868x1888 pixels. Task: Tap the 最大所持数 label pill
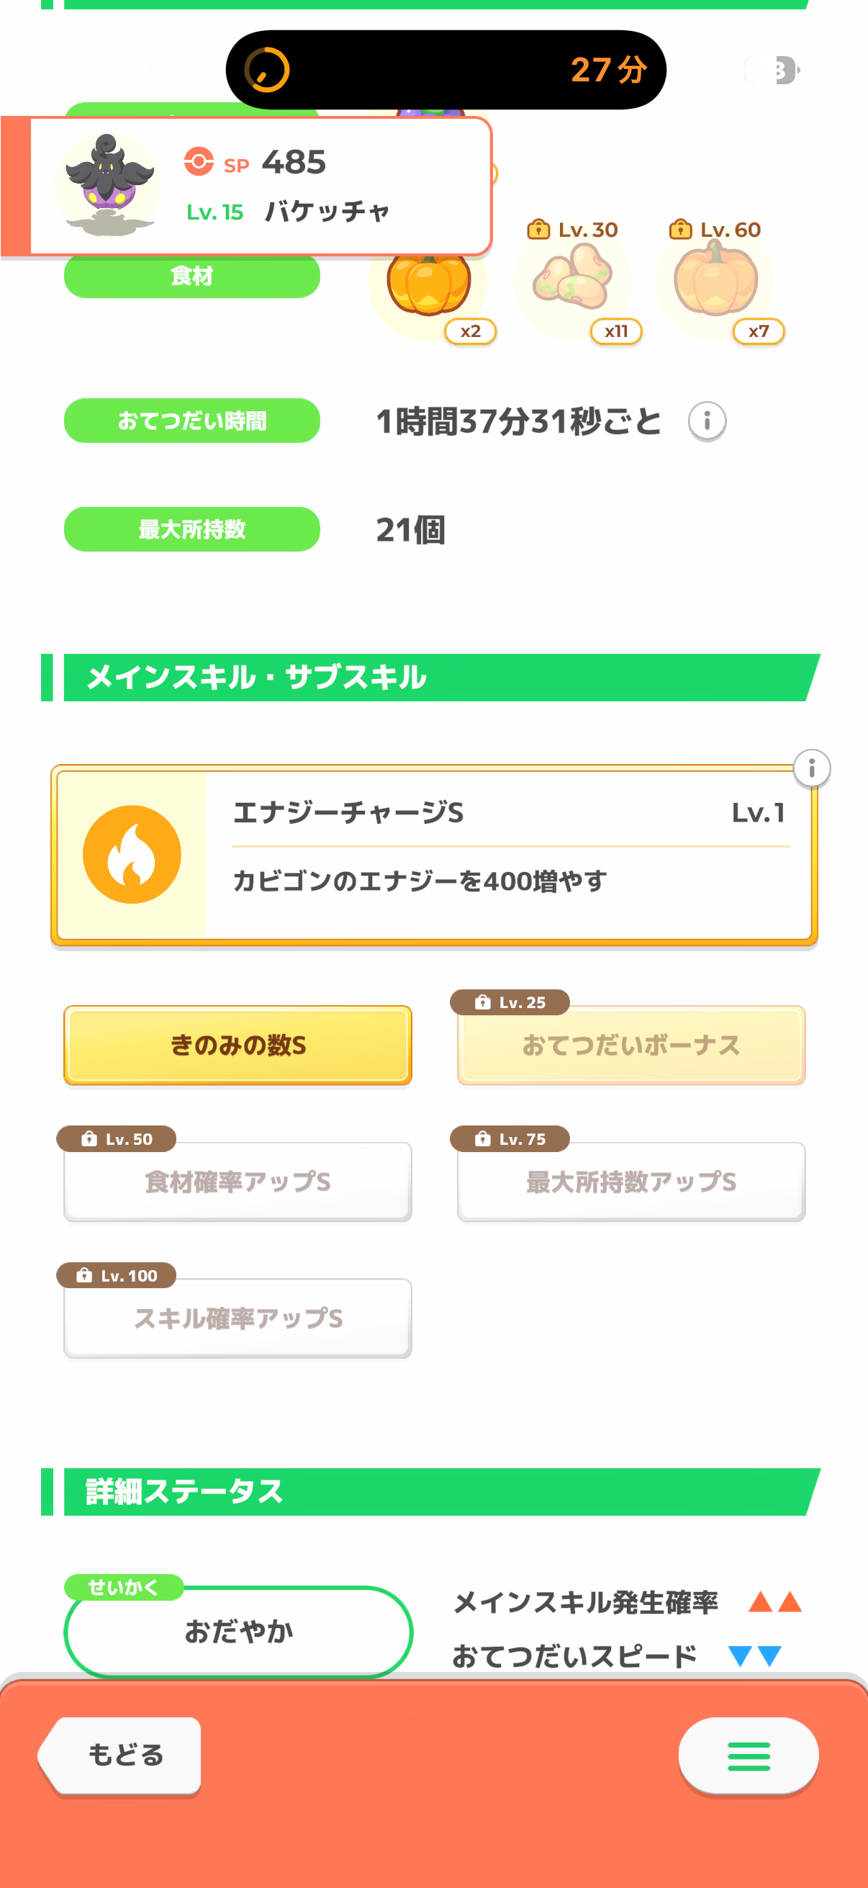[192, 529]
